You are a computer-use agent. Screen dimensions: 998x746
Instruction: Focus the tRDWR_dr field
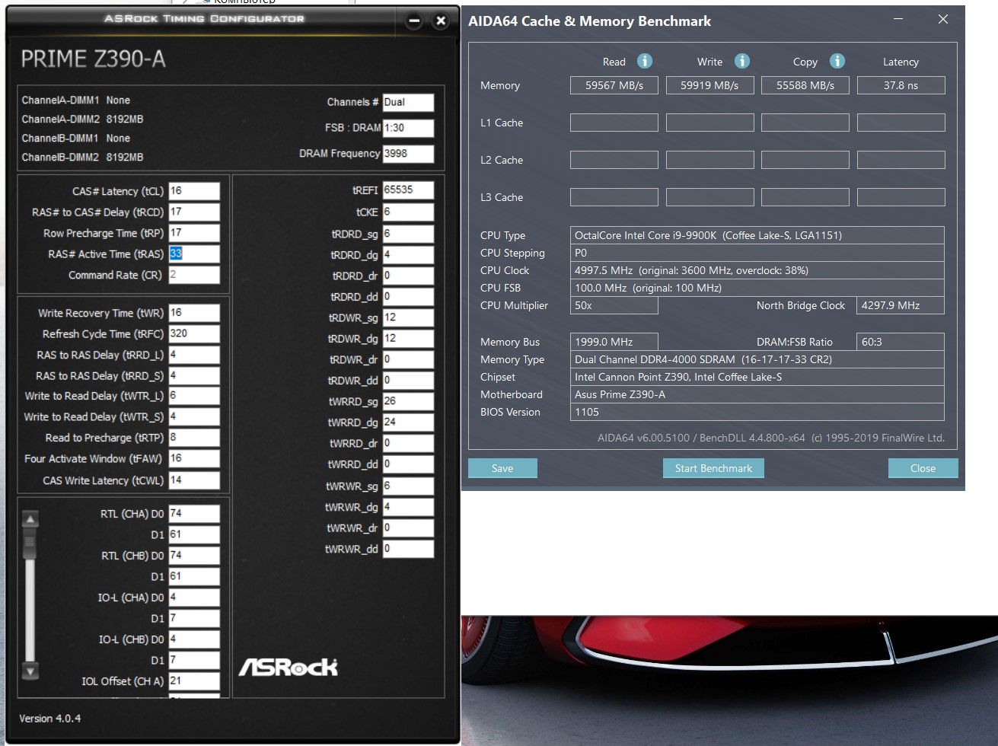(408, 359)
